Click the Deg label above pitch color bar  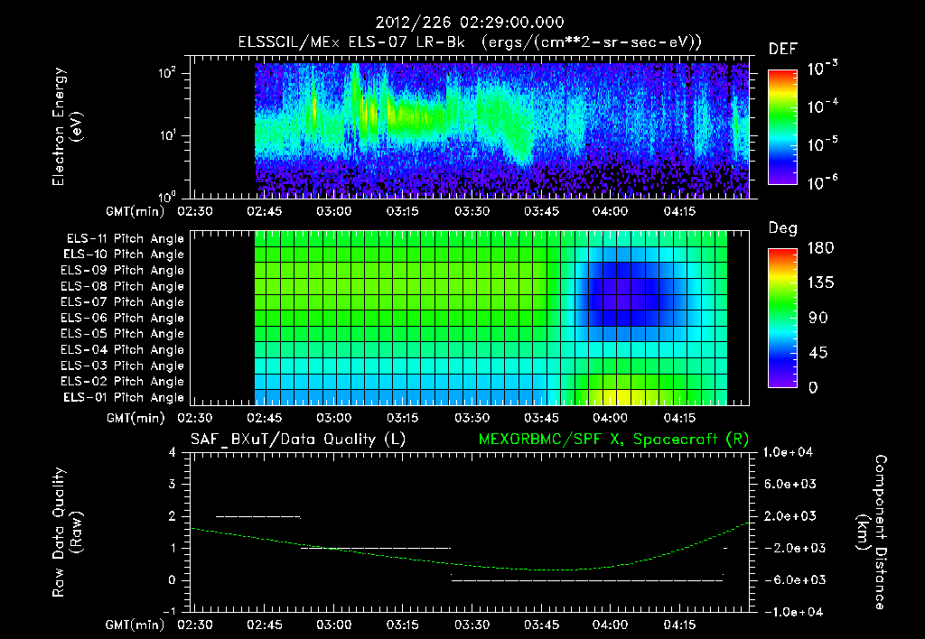pyautogui.click(x=782, y=228)
